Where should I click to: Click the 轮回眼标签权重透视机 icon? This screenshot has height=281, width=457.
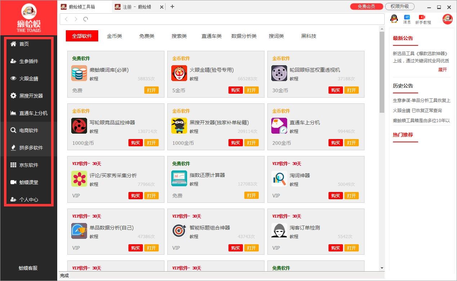click(279, 73)
